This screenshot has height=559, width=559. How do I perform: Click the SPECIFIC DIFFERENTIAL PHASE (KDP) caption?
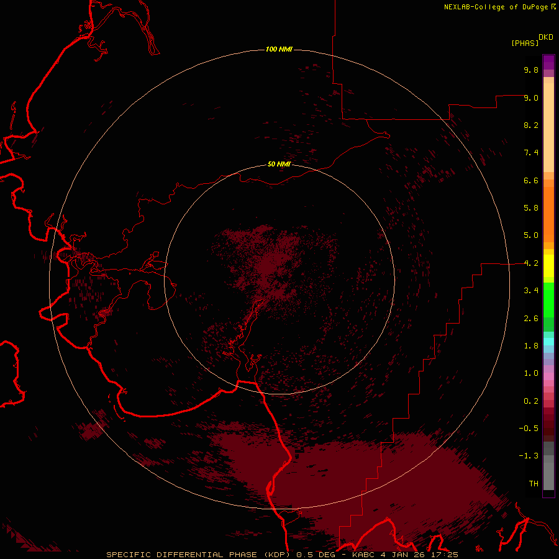click(198, 555)
